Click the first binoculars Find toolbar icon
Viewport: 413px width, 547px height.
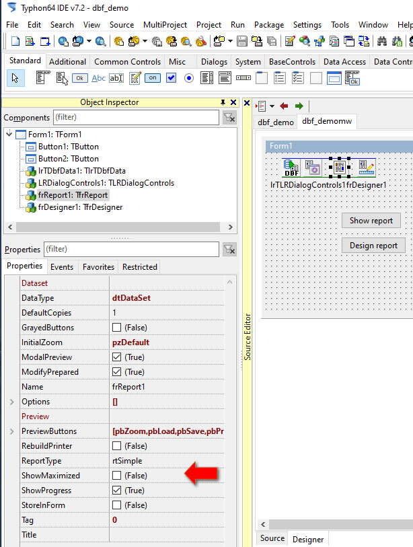(382, 41)
